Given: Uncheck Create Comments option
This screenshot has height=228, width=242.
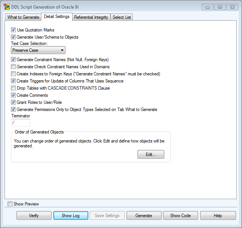Looking at the screenshot, I should (13, 95).
